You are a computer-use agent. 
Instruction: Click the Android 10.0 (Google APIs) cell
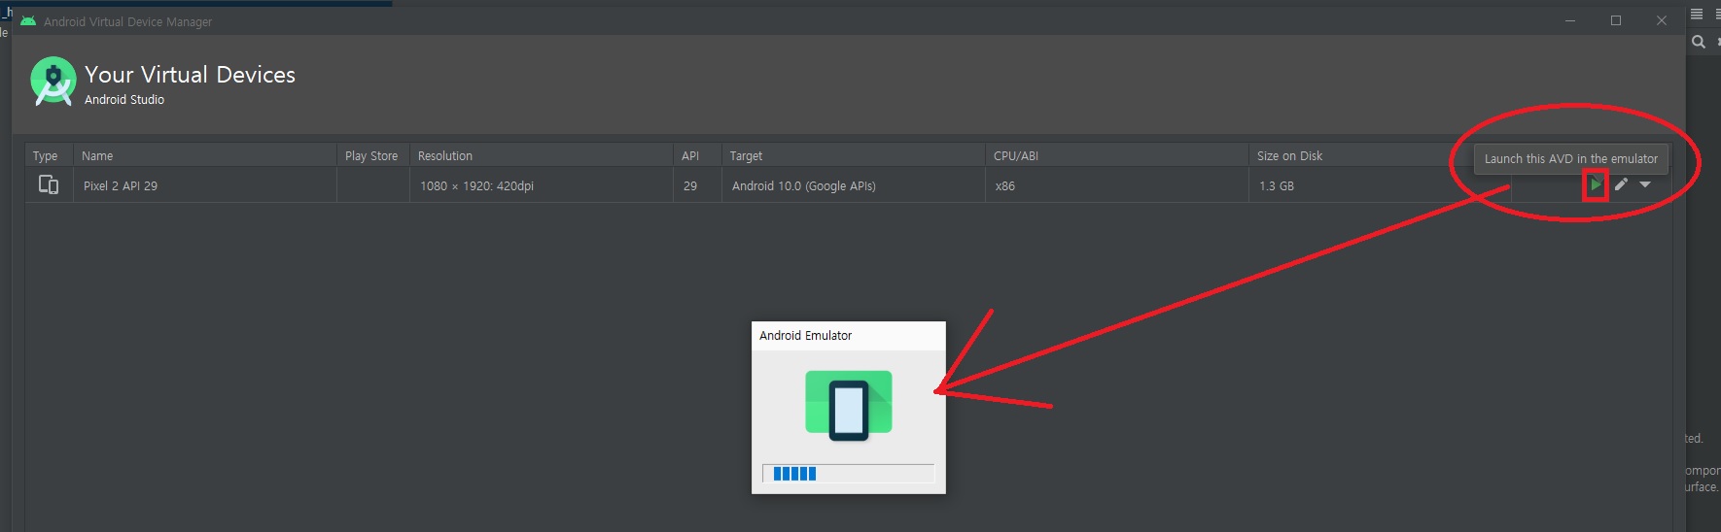coord(854,185)
